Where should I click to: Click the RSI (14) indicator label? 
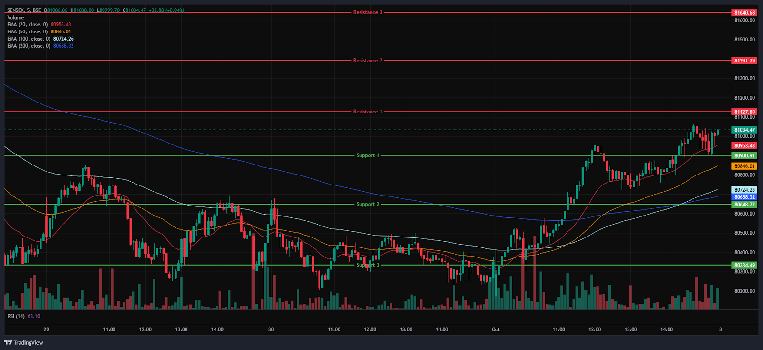coord(16,316)
